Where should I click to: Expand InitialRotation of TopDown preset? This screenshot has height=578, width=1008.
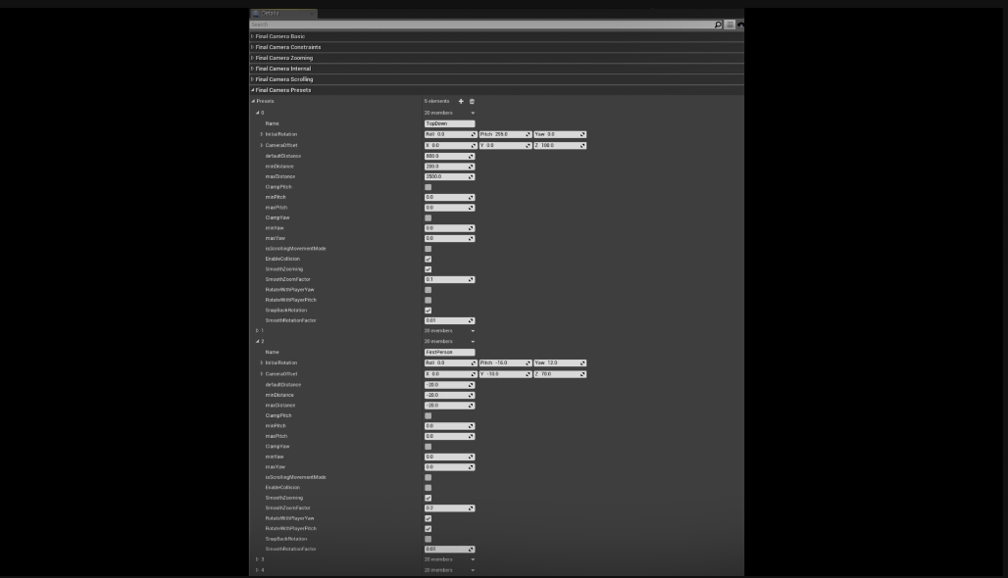[x=262, y=134]
